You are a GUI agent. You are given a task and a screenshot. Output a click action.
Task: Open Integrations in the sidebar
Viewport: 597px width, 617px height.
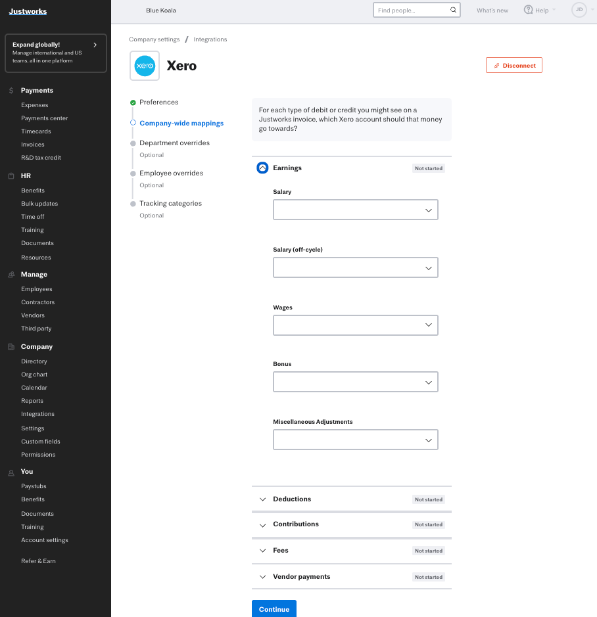tap(37, 414)
